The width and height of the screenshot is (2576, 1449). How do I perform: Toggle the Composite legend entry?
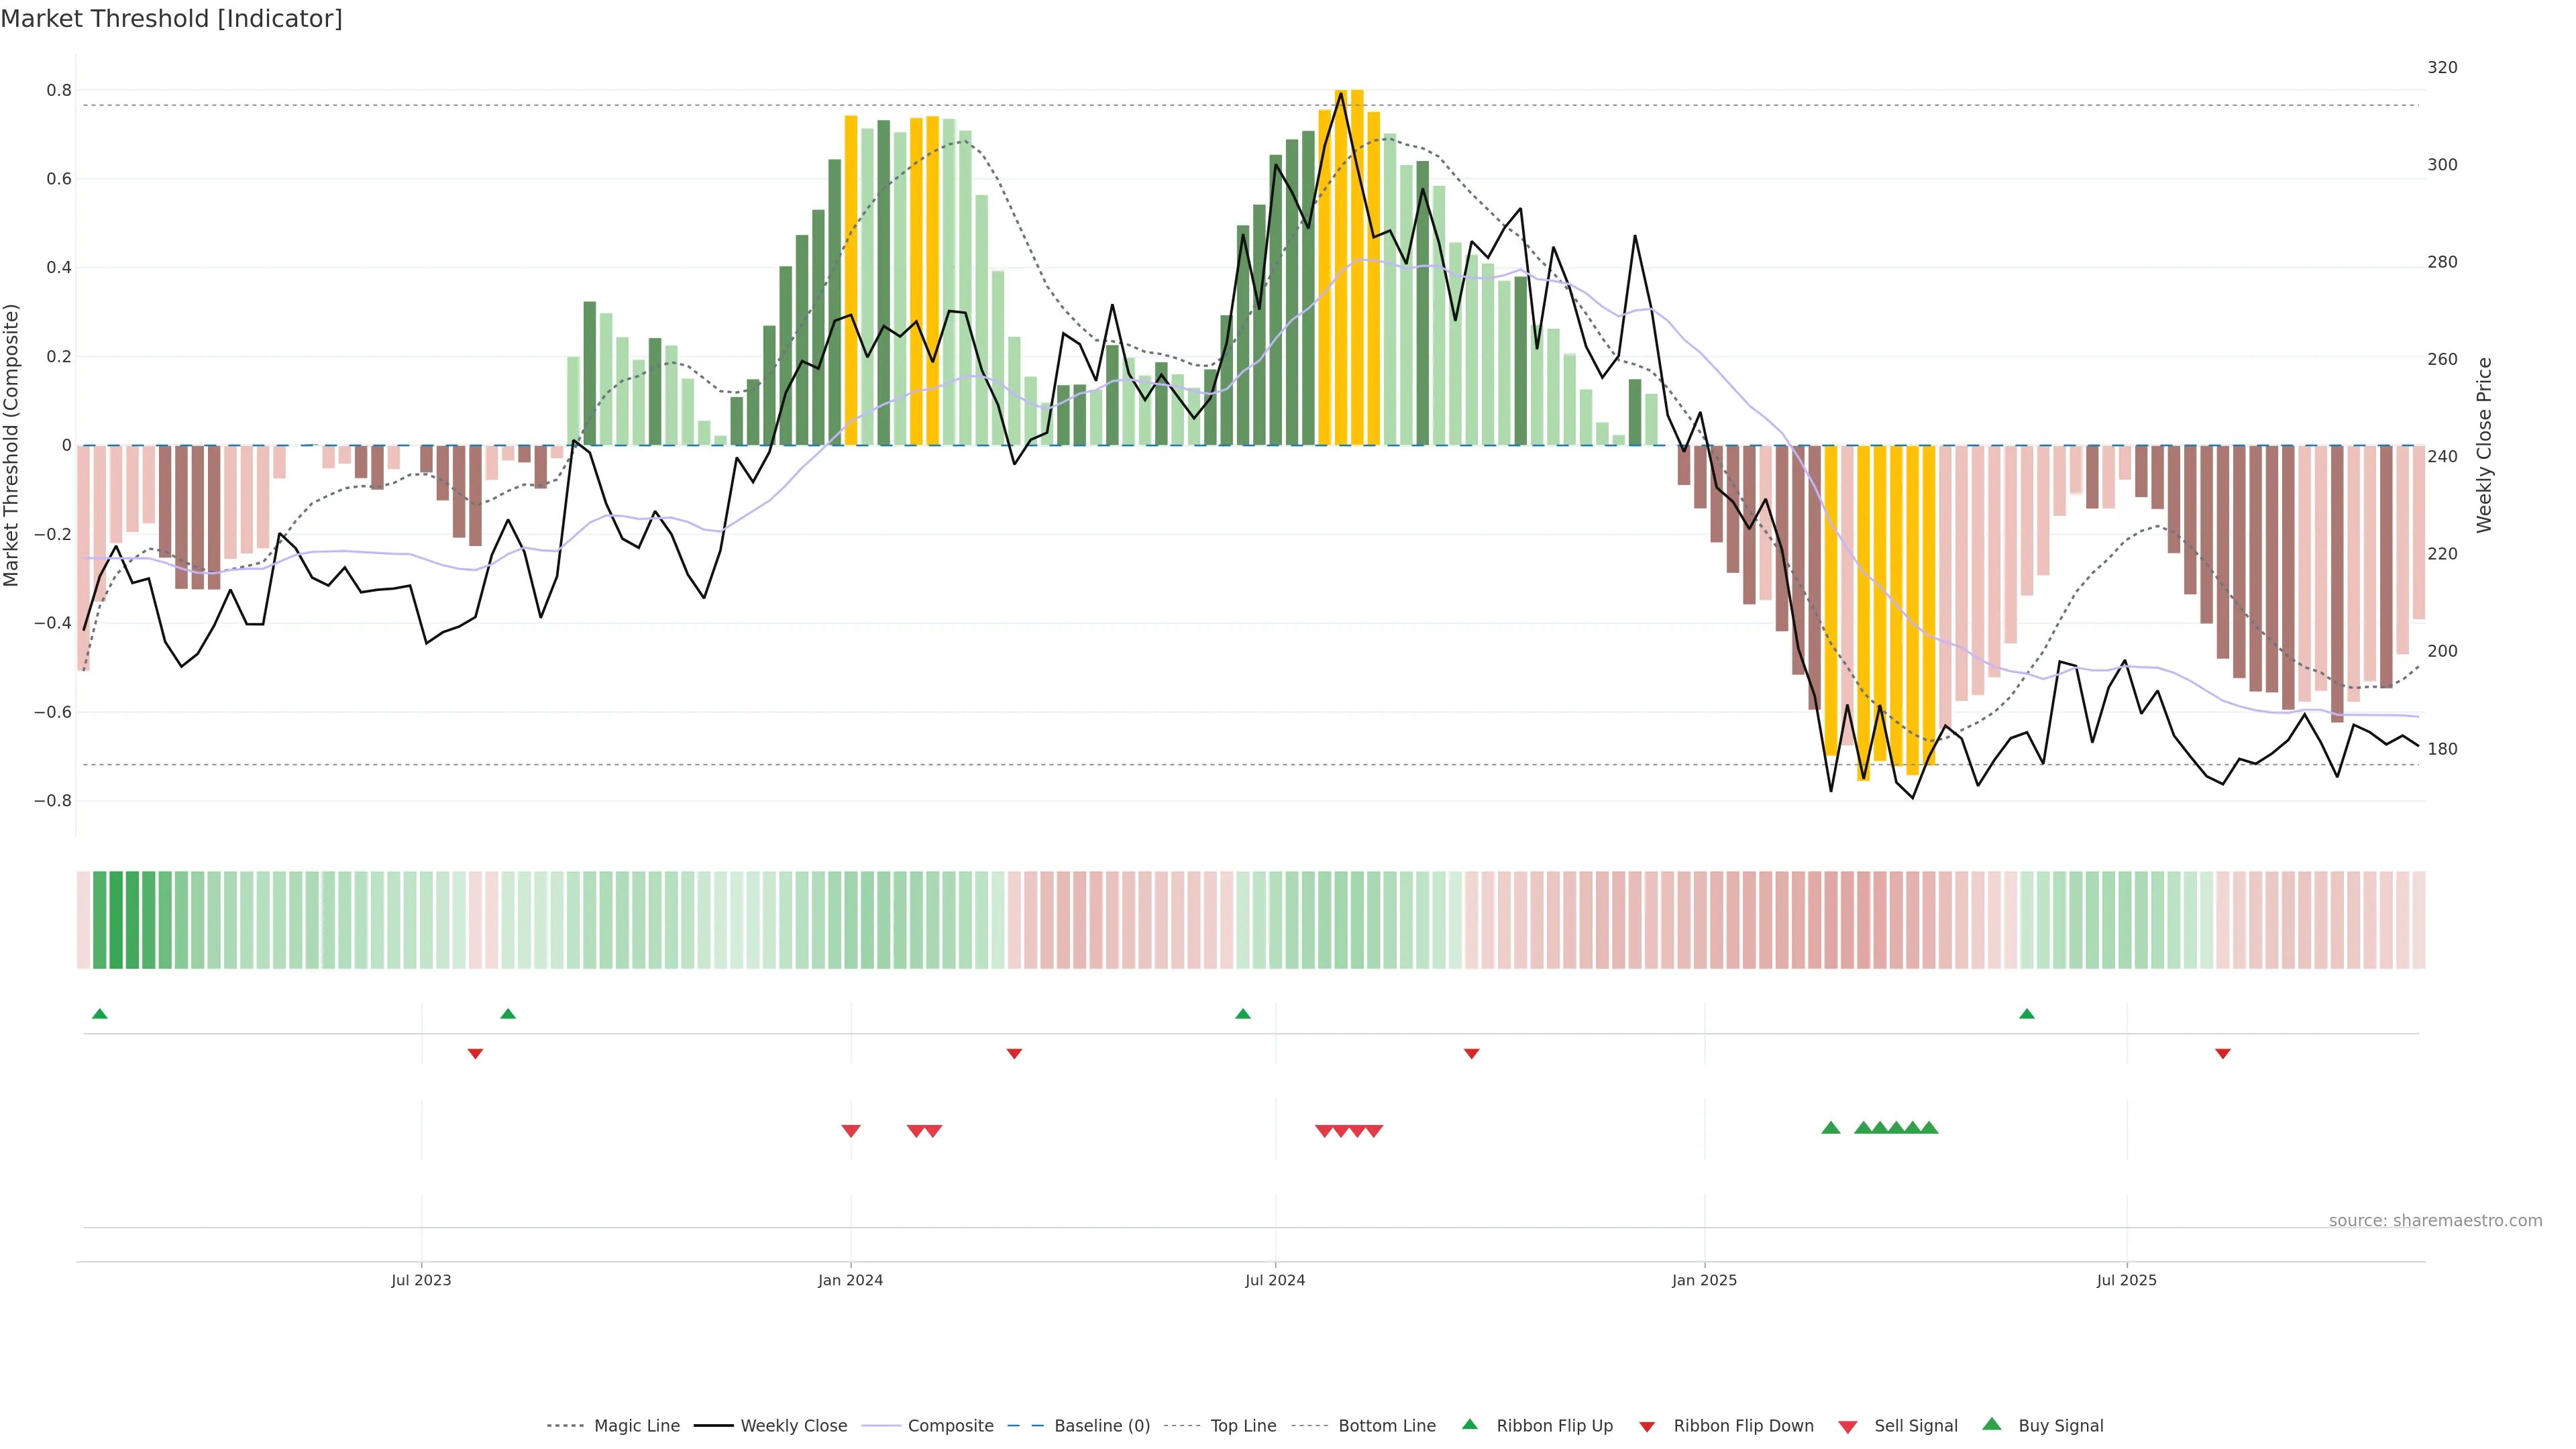tap(950, 1426)
